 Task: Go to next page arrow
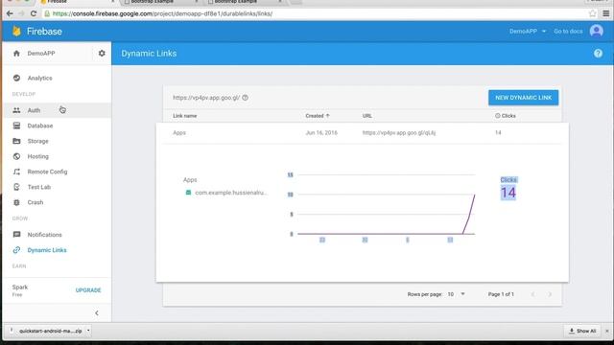(x=550, y=294)
